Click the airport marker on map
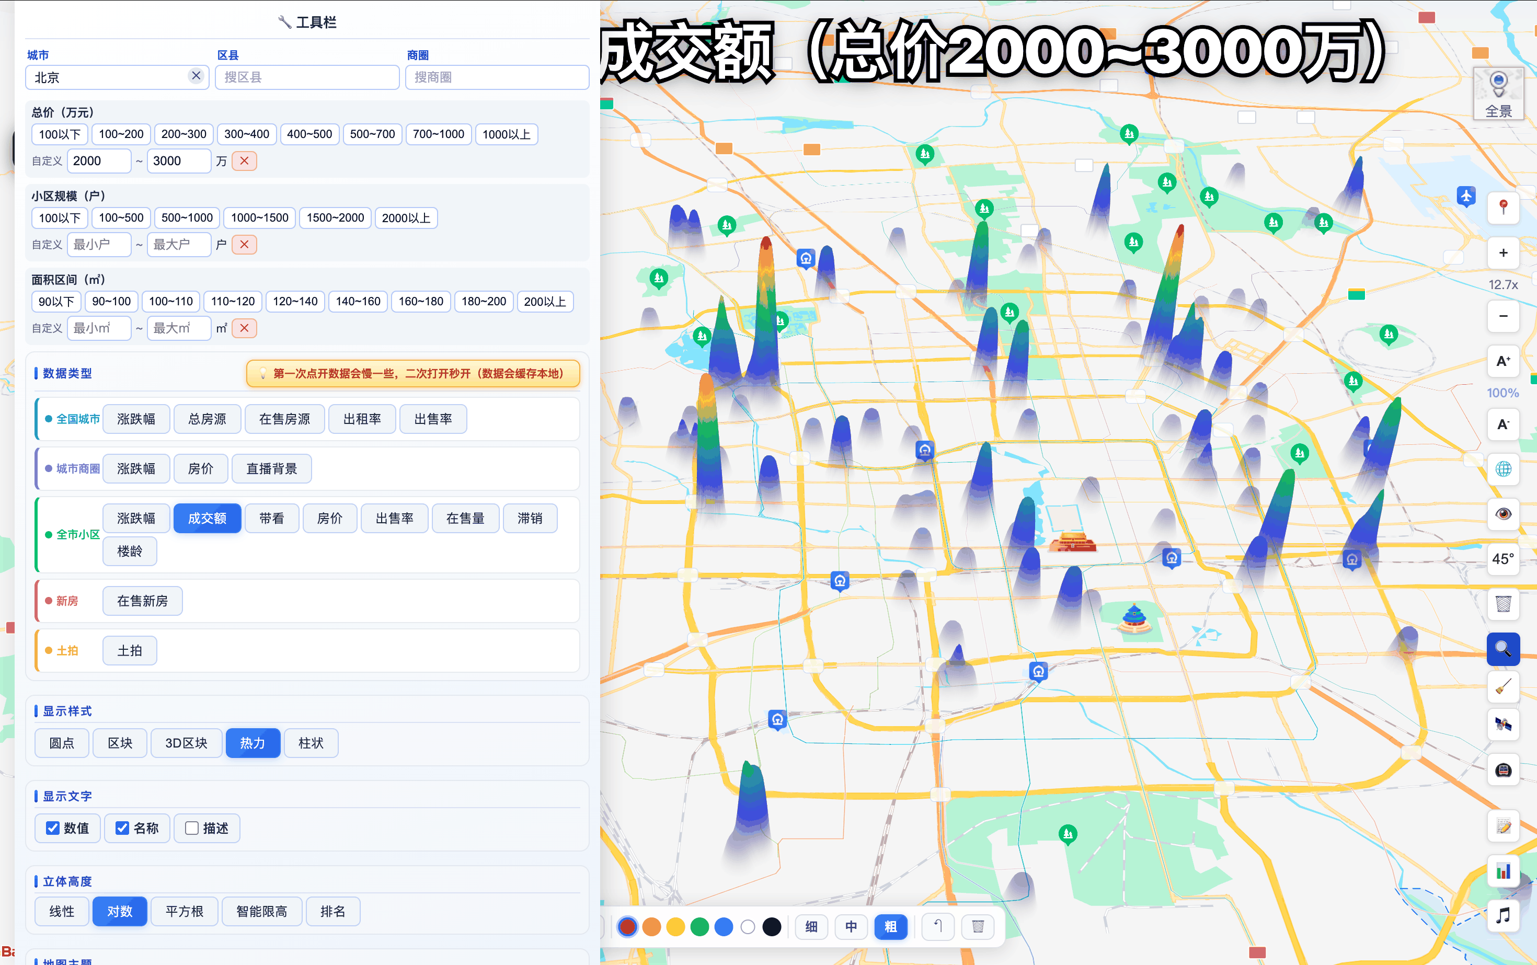 [1466, 196]
